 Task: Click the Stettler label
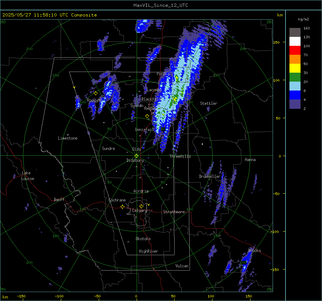coord(209,103)
